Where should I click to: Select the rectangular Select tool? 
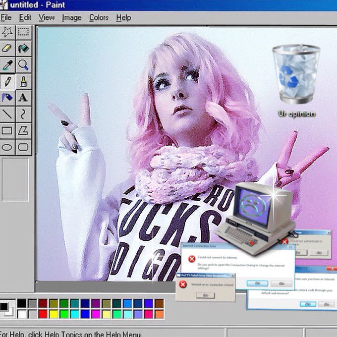click(23, 32)
